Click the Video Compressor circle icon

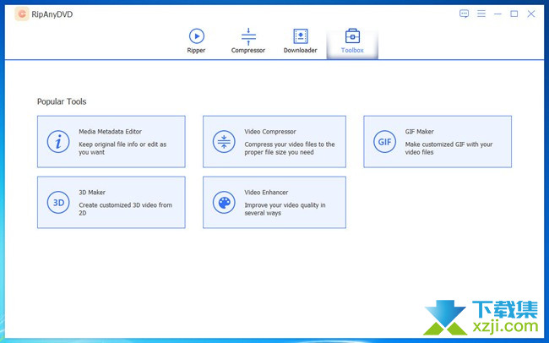pyautogui.click(x=224, y=142)
